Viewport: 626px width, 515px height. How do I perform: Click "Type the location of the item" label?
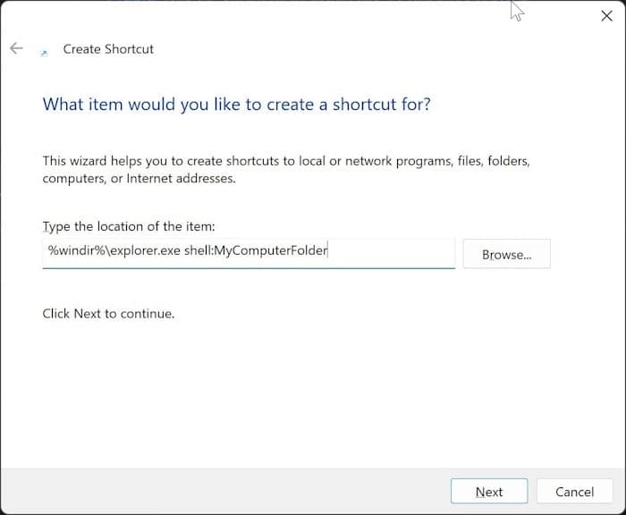click(129, 227)
